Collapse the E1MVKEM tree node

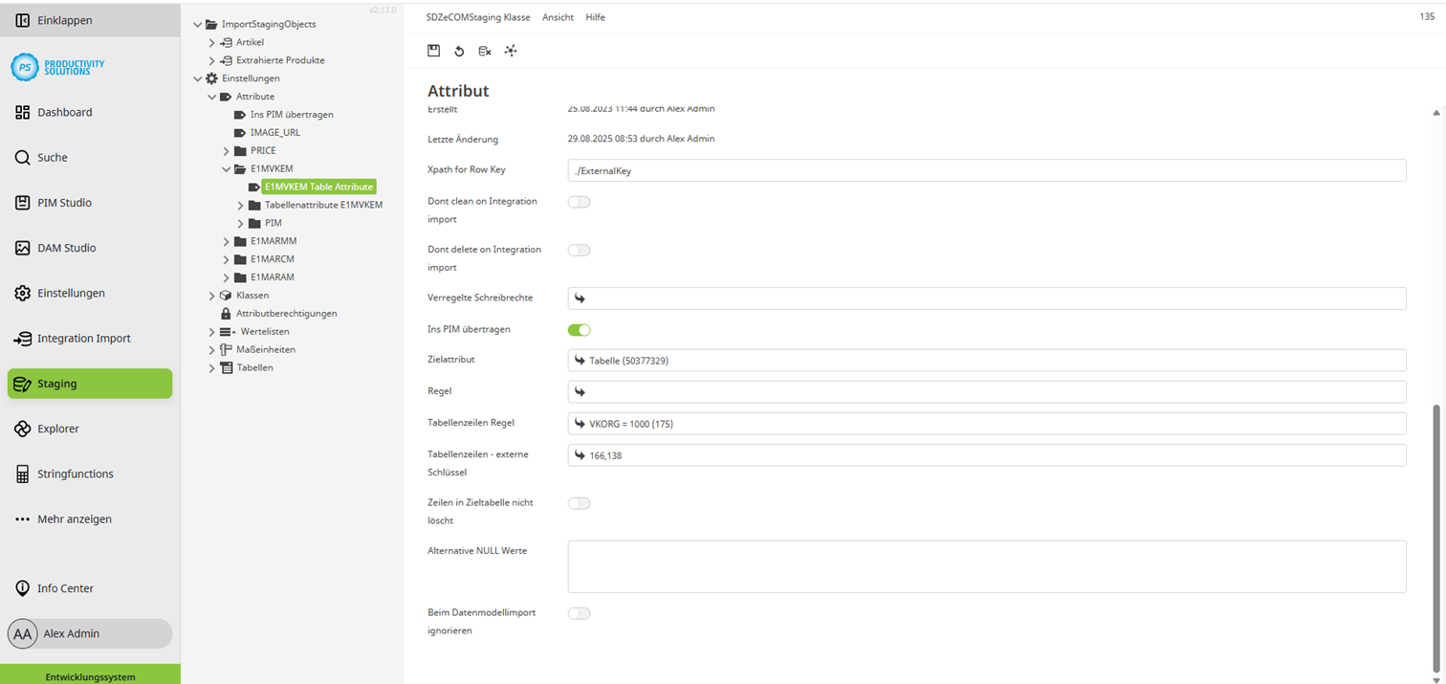point(226,167)
